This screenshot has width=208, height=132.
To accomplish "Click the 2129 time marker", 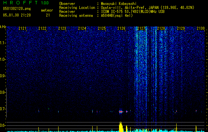I will pyautogui.click(x=181, y=28).
